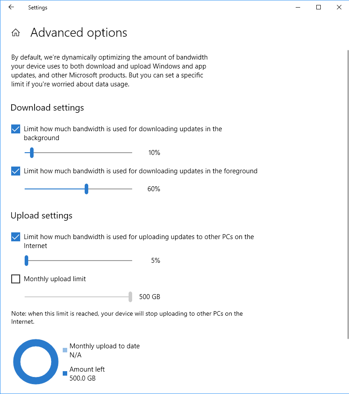
Task: Click the Settings title bar label
Action: coord(38,8)
